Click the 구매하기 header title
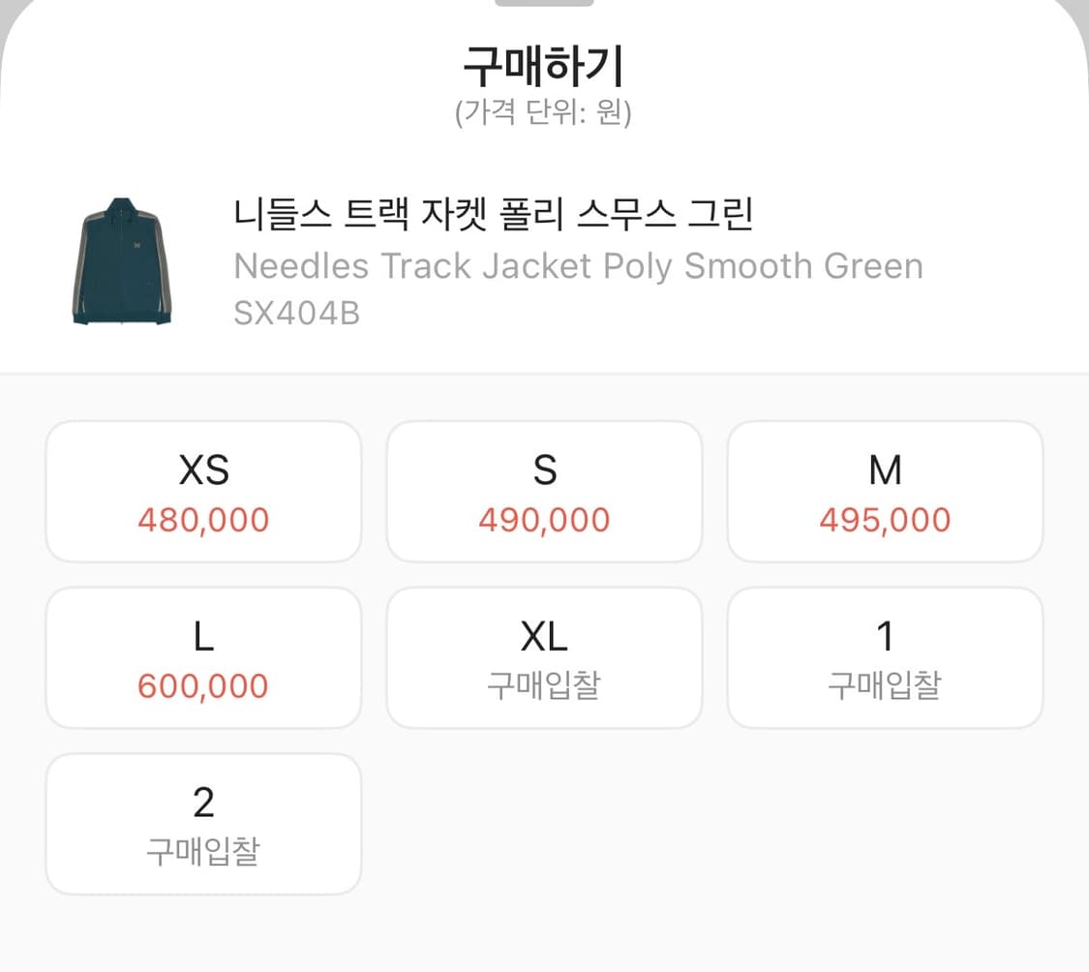The image size is (1089, 972). (544, 66)
